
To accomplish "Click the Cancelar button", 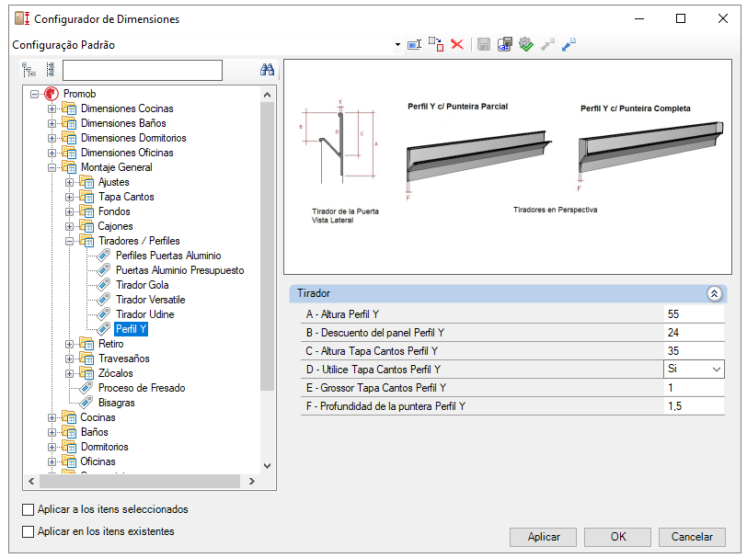I will [x=692, y=537].
